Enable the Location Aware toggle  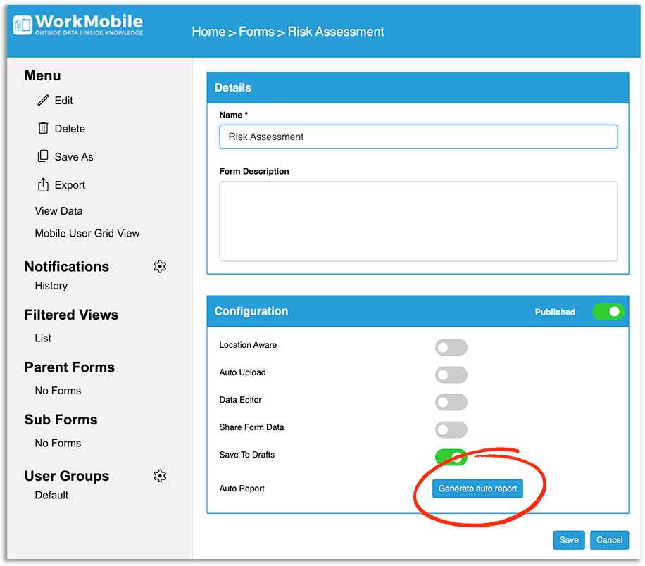pyautogui.click(x=451, y=348)
